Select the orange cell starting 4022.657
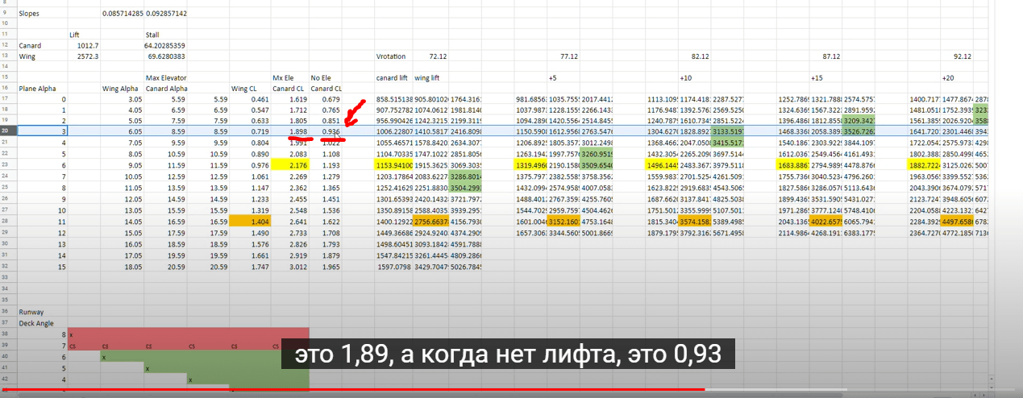The image size is (1023, 398). point(827,221)
